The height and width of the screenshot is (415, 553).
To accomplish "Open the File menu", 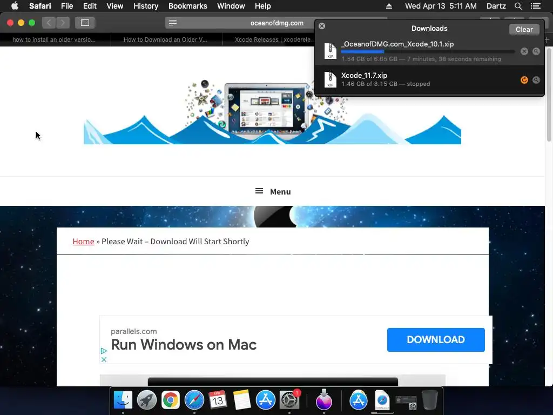I will coord(66,6).
